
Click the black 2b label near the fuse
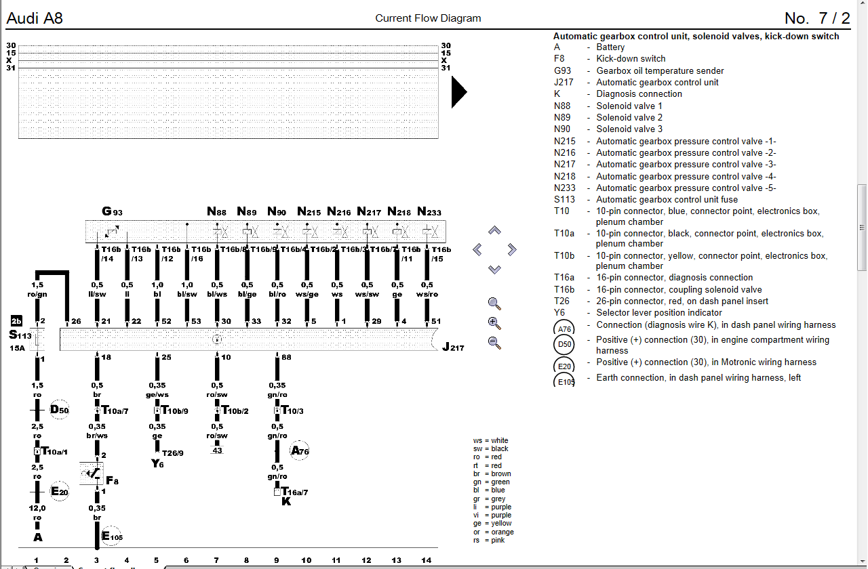pos(17,320)
